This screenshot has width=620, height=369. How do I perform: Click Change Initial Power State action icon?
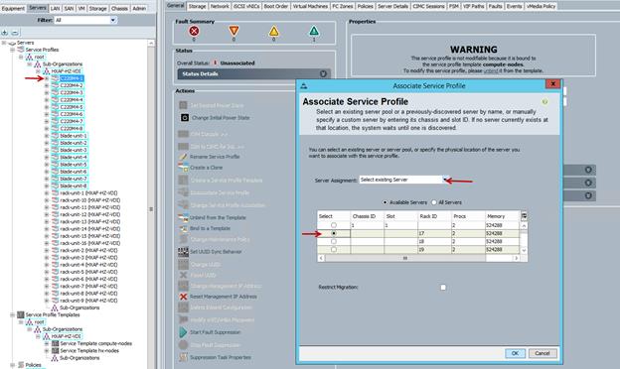(x=184, y=118)
